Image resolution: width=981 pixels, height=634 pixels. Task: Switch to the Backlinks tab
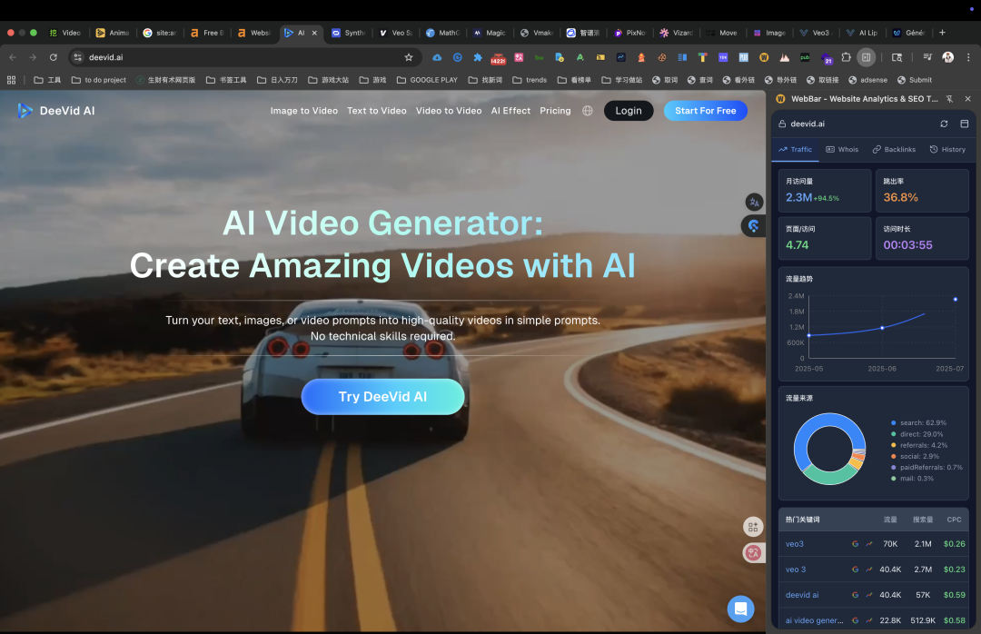pyautogui.click(x=894, y=150)
